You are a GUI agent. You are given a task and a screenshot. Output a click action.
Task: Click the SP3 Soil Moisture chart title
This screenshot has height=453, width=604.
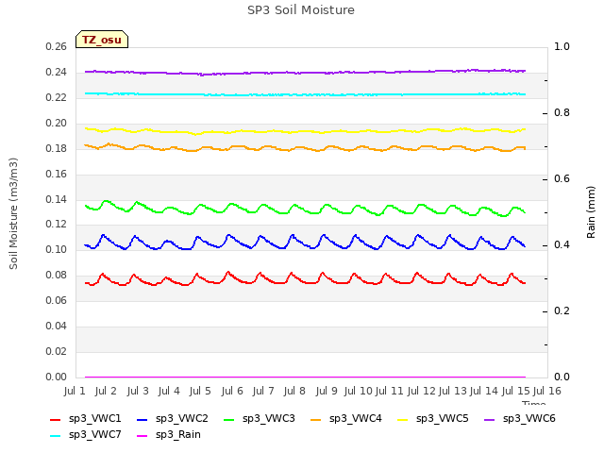(301, 10)
